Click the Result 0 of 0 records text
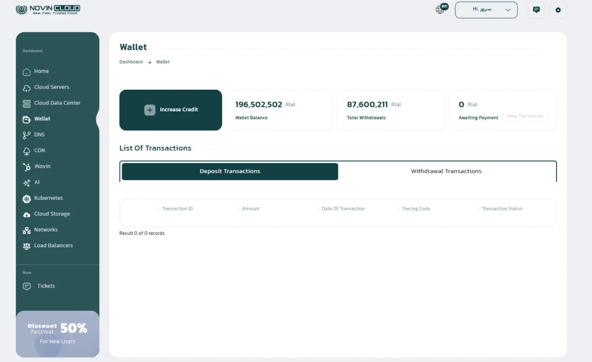The width and height of the screenshot is (592, 362). click(142, 233)
